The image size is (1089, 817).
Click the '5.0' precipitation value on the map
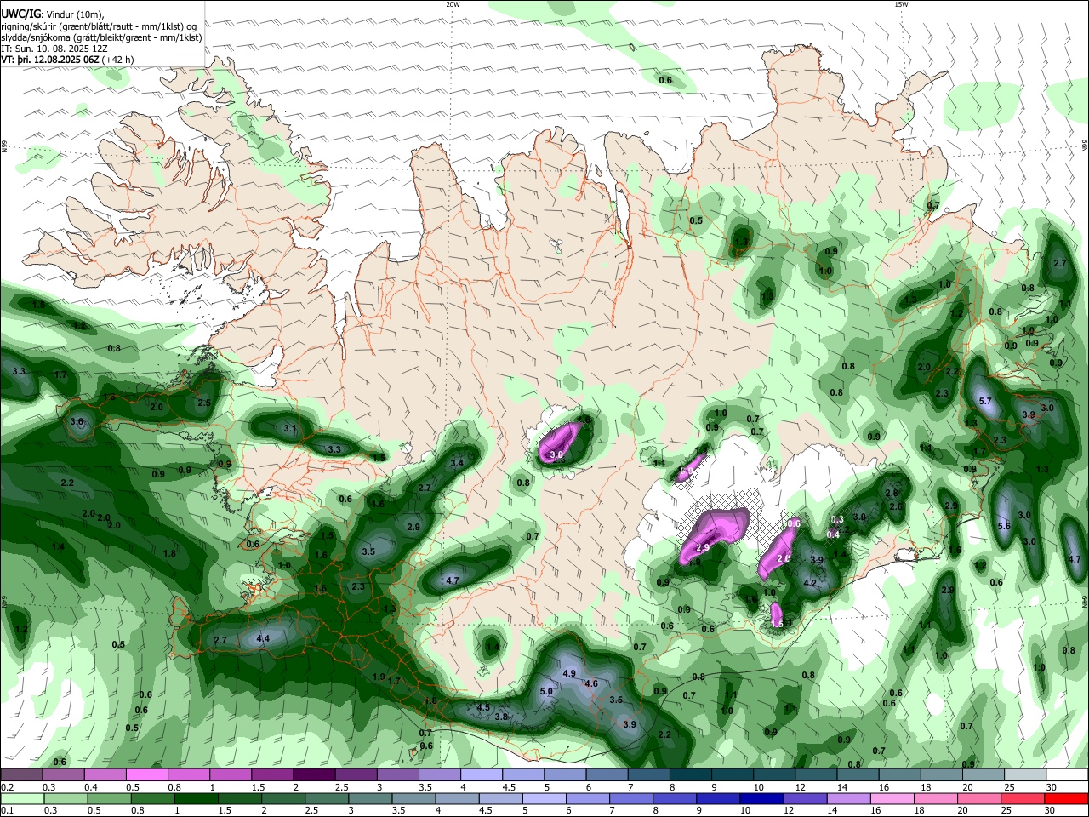(x=546, y=691)
